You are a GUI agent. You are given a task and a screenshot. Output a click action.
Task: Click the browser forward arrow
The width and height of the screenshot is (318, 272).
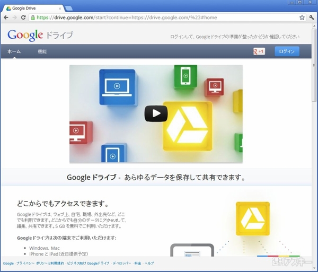pyautogui.click(x=15, y=17)
